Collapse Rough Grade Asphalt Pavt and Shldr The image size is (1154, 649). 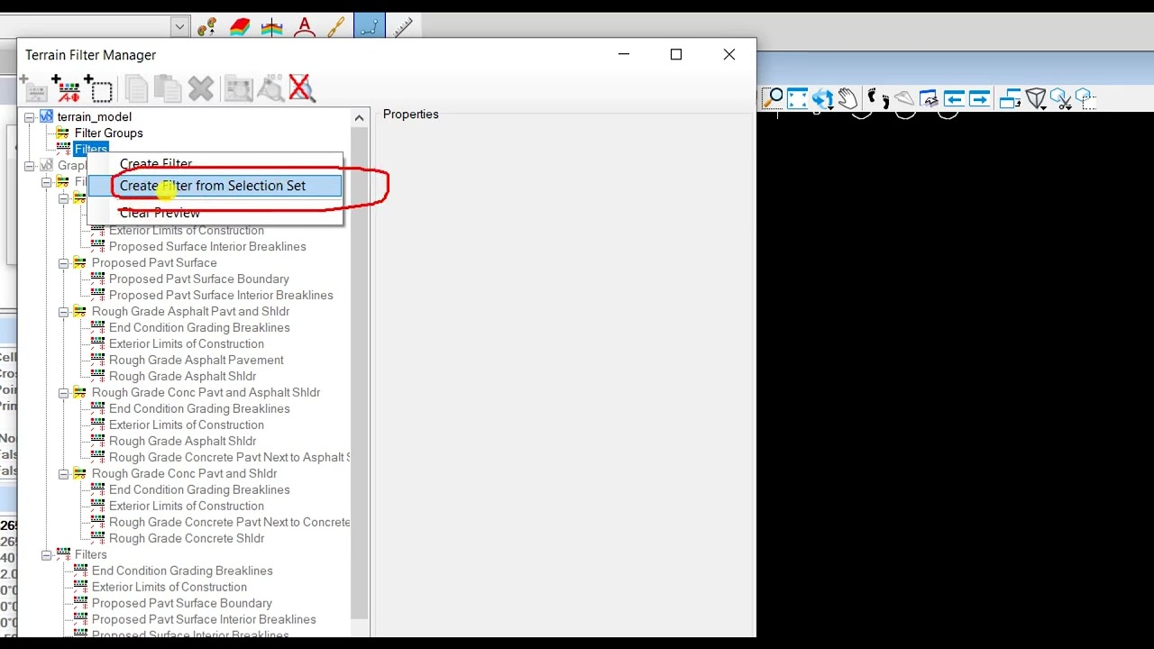(64, 312)
